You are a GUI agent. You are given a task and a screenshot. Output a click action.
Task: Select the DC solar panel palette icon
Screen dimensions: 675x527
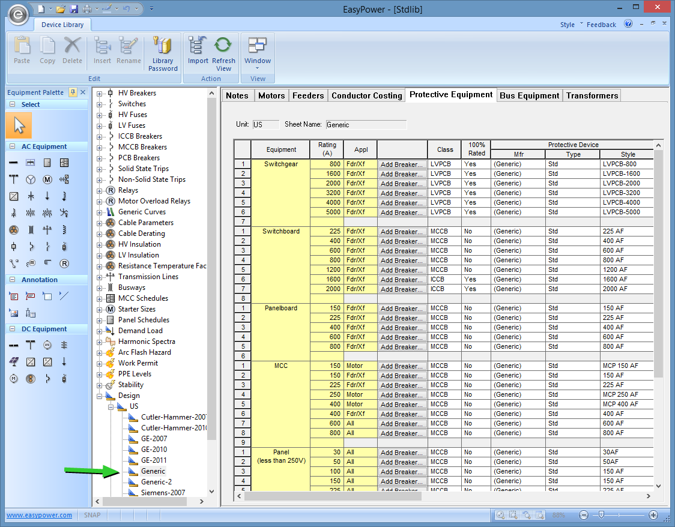point(14,362)
